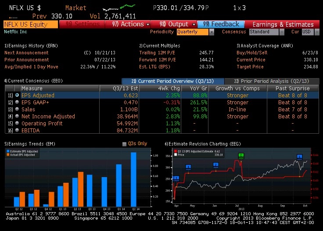
Task: Open 6) Estimate Revision Charting (EEG)
Action: pyautogui.click(x=202, y=144)
